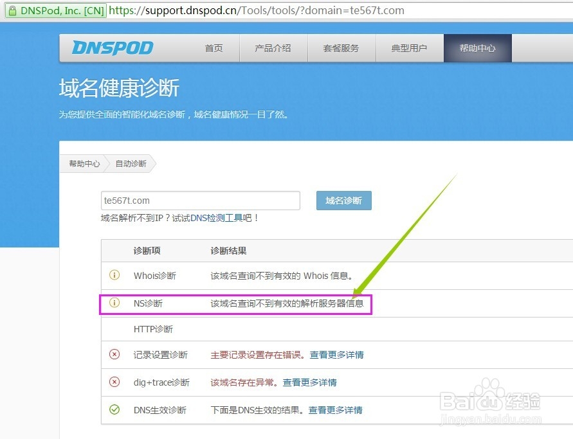Viewport: 573px width, 439px height.
Task: Click the 该域名存在异常 result text
Action: (x=244, y=382)
